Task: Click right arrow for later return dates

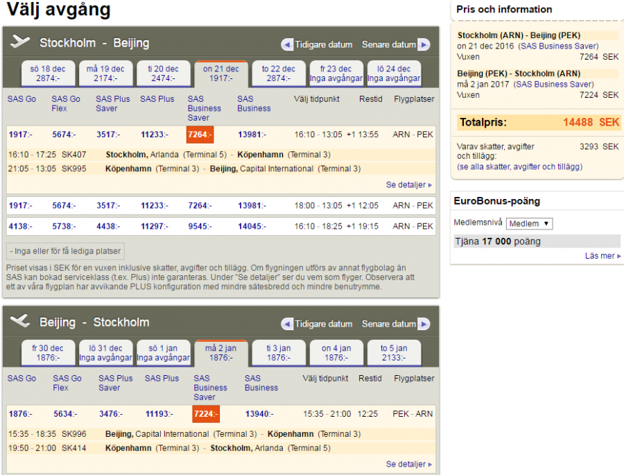Action: pos(424,324)
